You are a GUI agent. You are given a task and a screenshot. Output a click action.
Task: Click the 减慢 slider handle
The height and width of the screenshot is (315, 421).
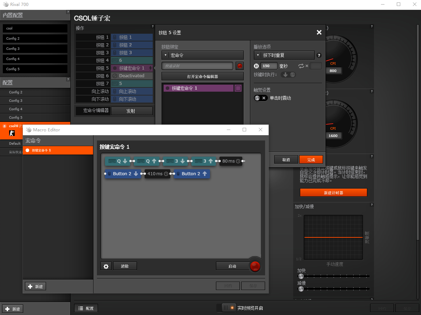[x=301, y=289]
